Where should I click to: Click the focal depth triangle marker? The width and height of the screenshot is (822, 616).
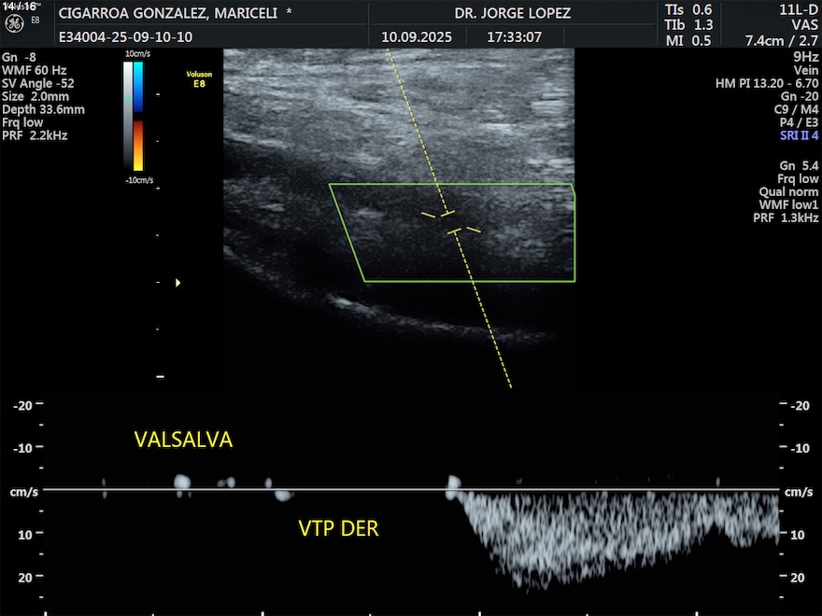point(178,282)
